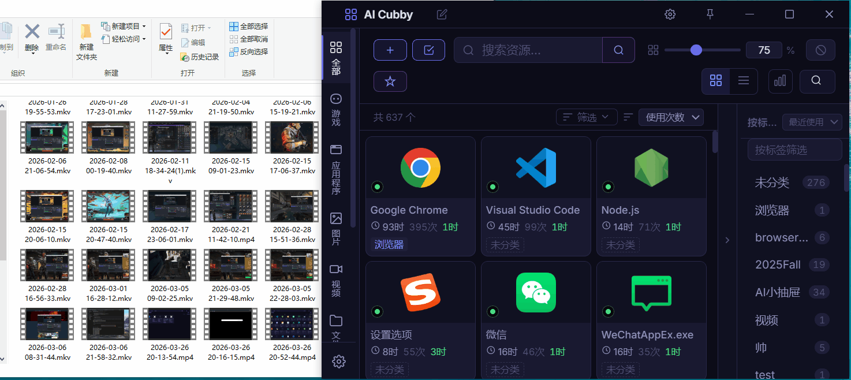Image resolution: width=851 pixels, height=380 pixels.
Task: Click 未分类 tag on Visual Studio Code card
Action: 505,245
